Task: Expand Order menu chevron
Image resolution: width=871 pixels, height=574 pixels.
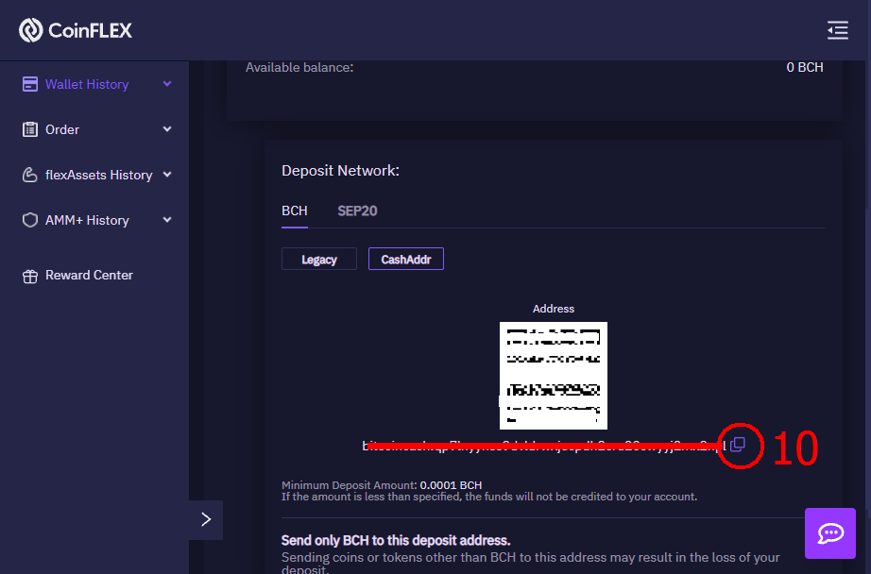Action: click(167, 129)
